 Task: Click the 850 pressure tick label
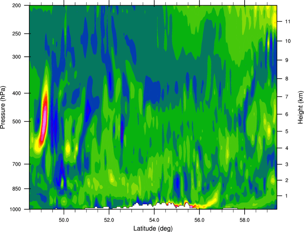click(x=17, y=189)
